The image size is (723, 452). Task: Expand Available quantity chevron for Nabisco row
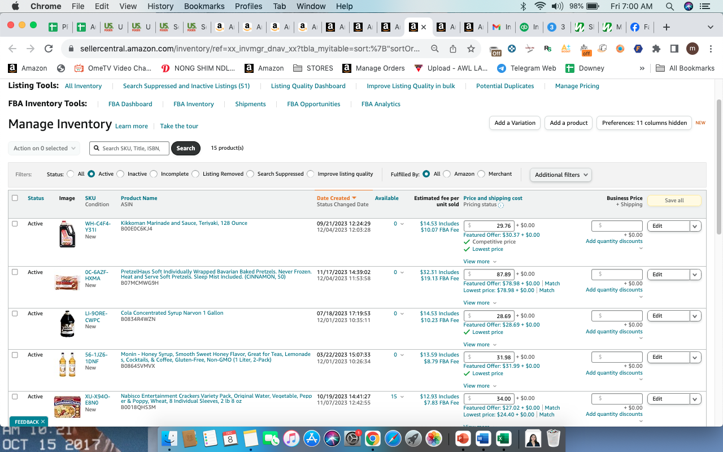click(x=402, y=397)
